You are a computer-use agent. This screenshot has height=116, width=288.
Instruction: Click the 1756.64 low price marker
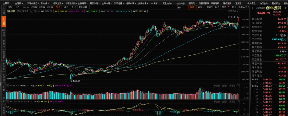77,81
